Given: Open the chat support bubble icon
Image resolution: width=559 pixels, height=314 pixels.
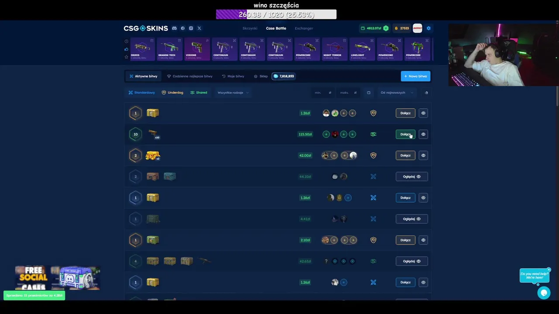Looking at the screenshot, I should click(544, 293).
